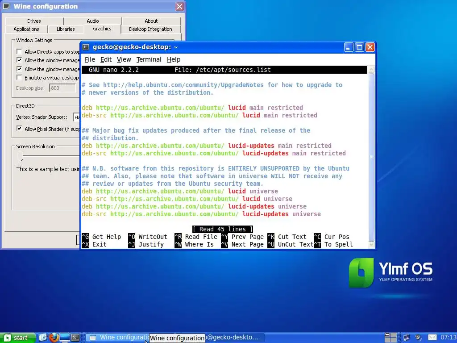The height and width of the screenshot is (343, 457).
Task: Click the show desktop icon in quick launch
Action: tap(64, 338)
